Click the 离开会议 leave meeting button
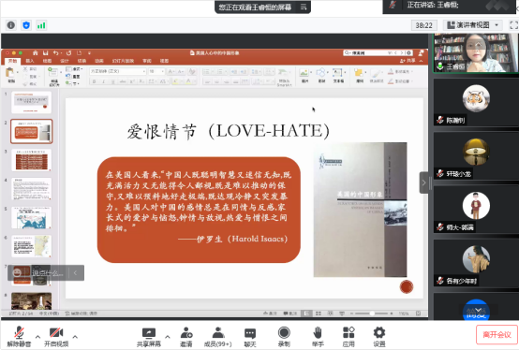 coord(497,335)
